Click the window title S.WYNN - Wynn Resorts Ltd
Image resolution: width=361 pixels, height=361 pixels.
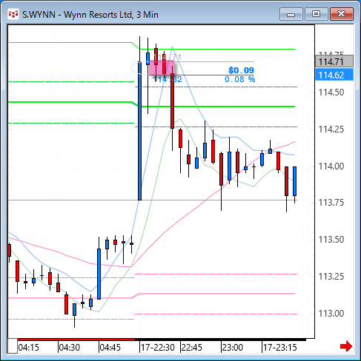90,15
